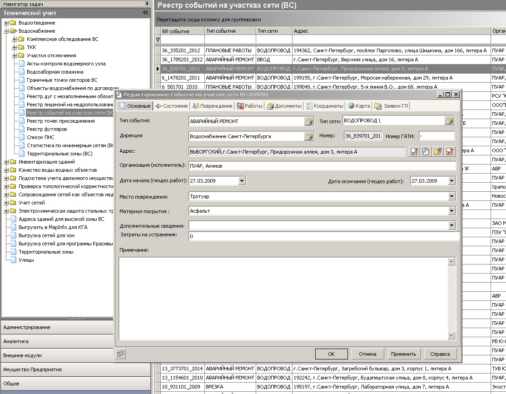The image size is (506, 394).
Task: Open the Дирекция lookup folder icon
Action: pos(309,136)
